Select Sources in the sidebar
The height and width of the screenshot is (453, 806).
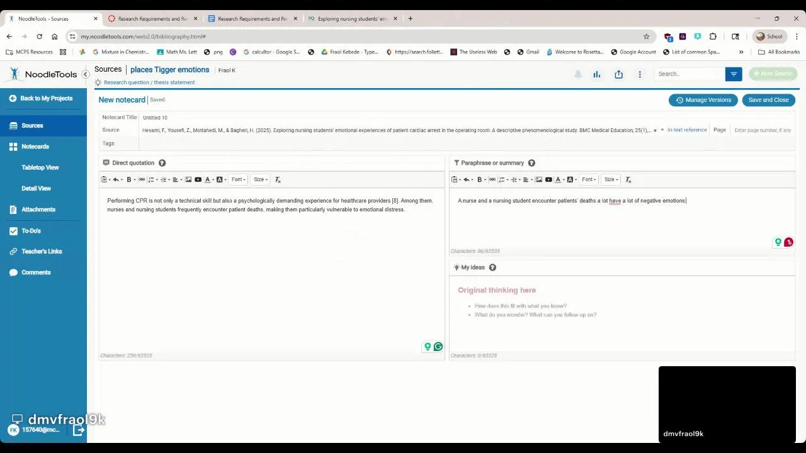pos(43,126)
